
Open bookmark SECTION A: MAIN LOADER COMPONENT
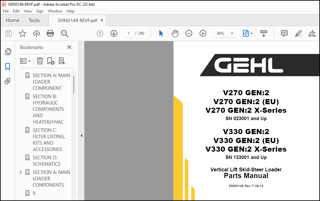tap(52, 82)
